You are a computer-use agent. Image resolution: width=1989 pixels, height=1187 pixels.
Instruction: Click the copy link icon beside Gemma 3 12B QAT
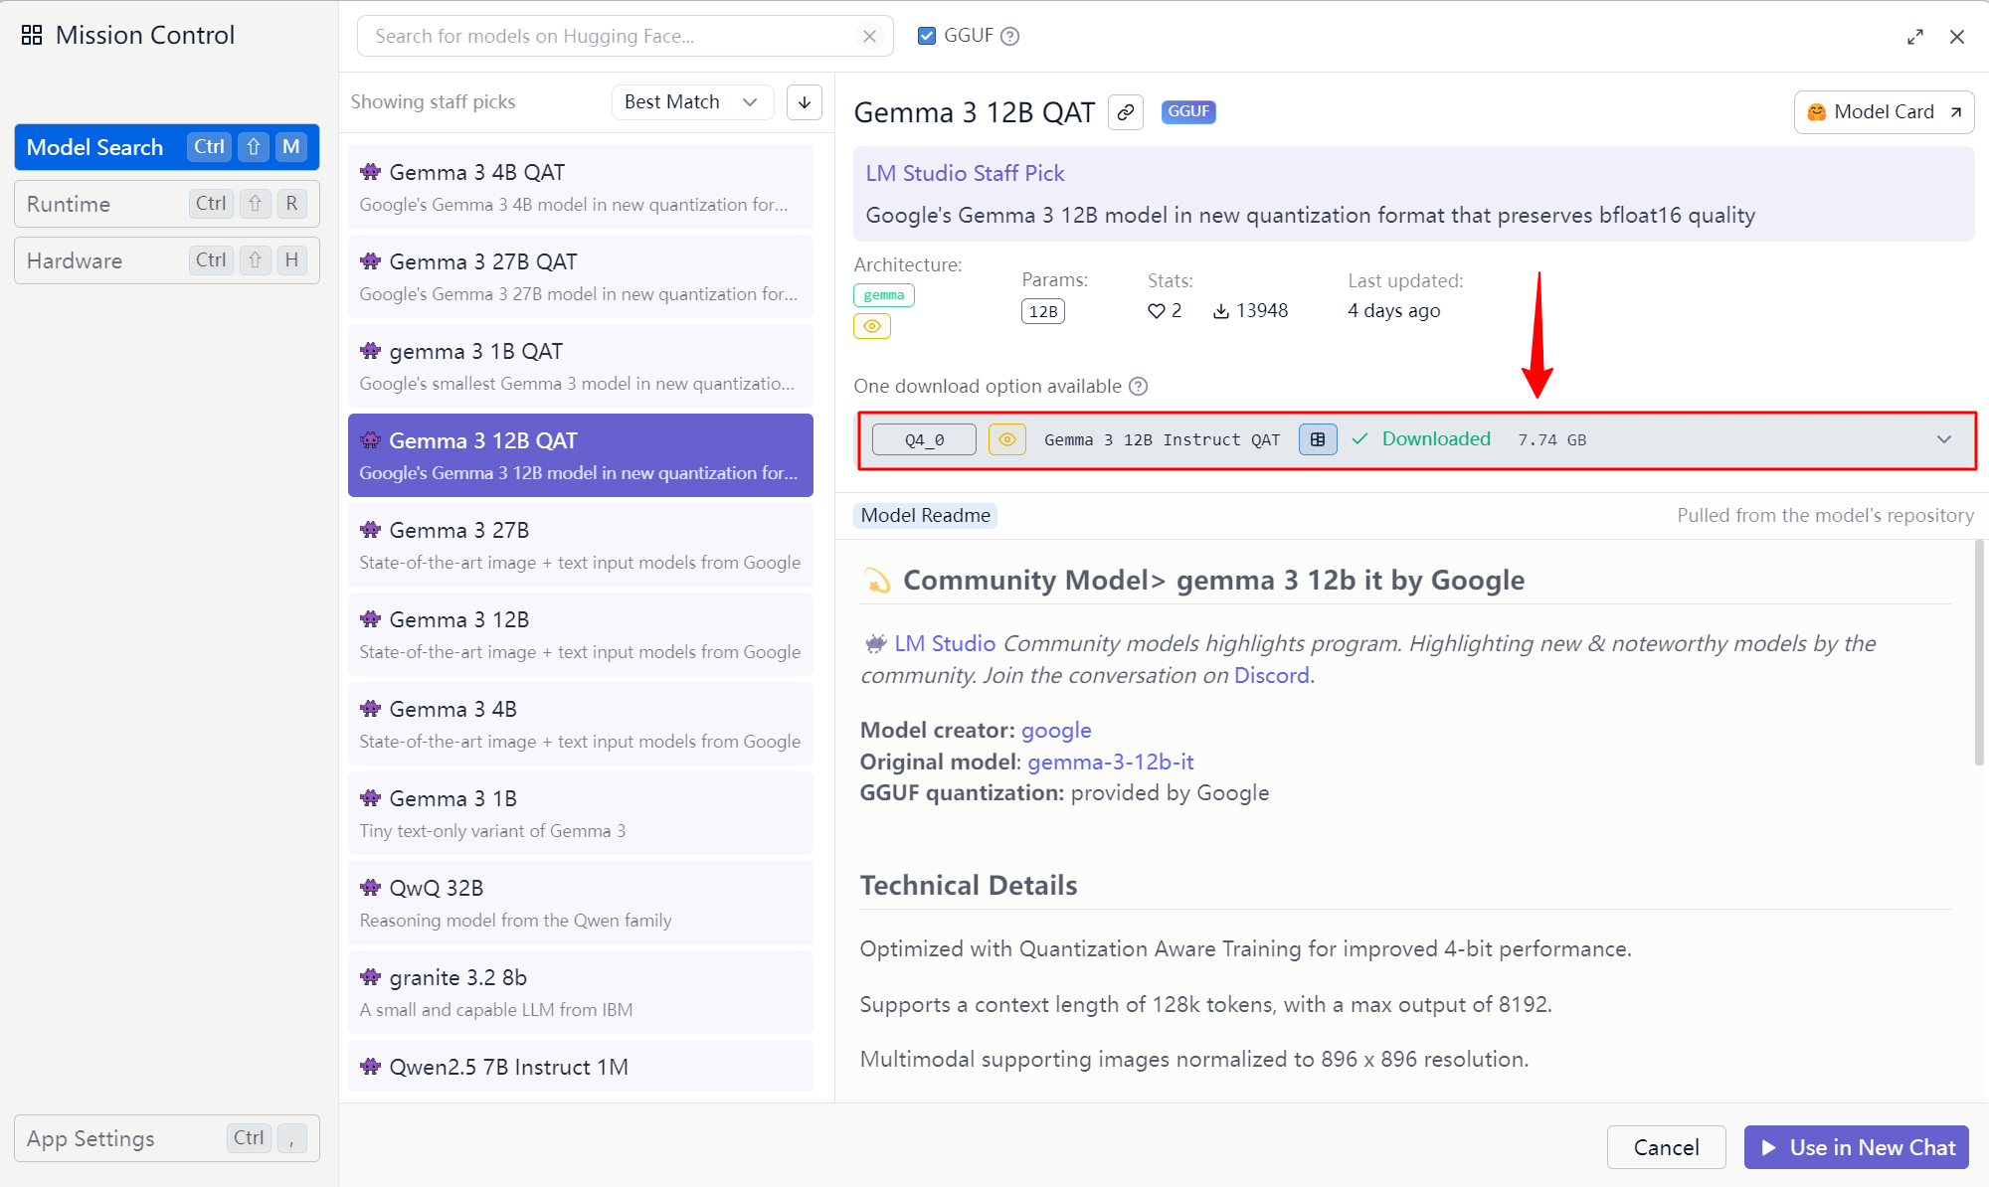1125,112
